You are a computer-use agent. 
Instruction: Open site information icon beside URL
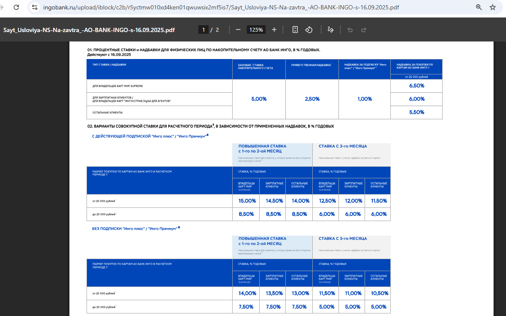(x=35, y=7)
